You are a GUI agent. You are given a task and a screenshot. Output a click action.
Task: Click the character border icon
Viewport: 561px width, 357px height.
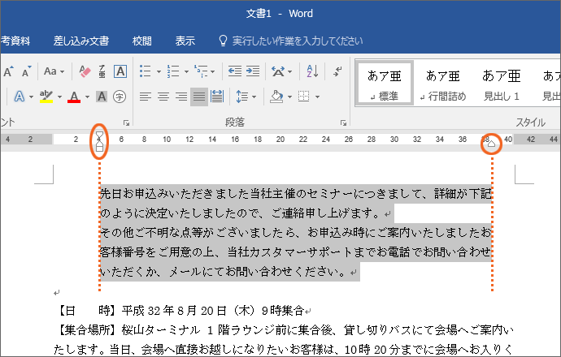(120, 71)
